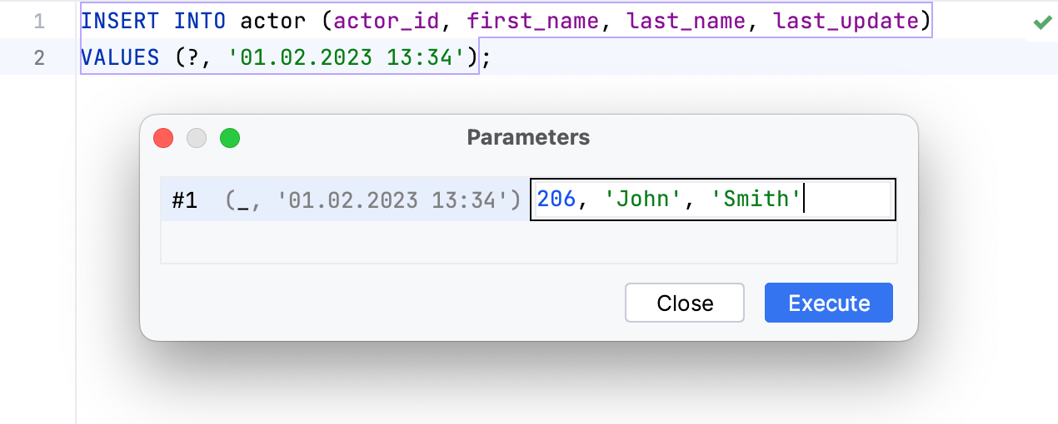This screenshot has width=1058, height=424.
Task: Click the Close button in the Parameters dialog
Action: point(684,303)
